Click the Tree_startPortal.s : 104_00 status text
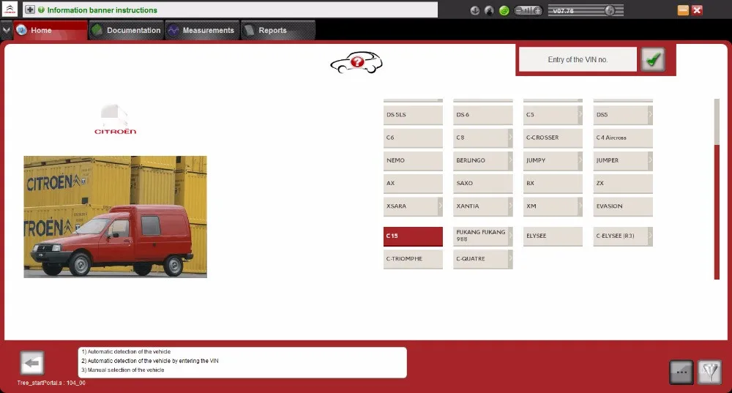This screenshot has height=393, width=732. tap(51, 383)
